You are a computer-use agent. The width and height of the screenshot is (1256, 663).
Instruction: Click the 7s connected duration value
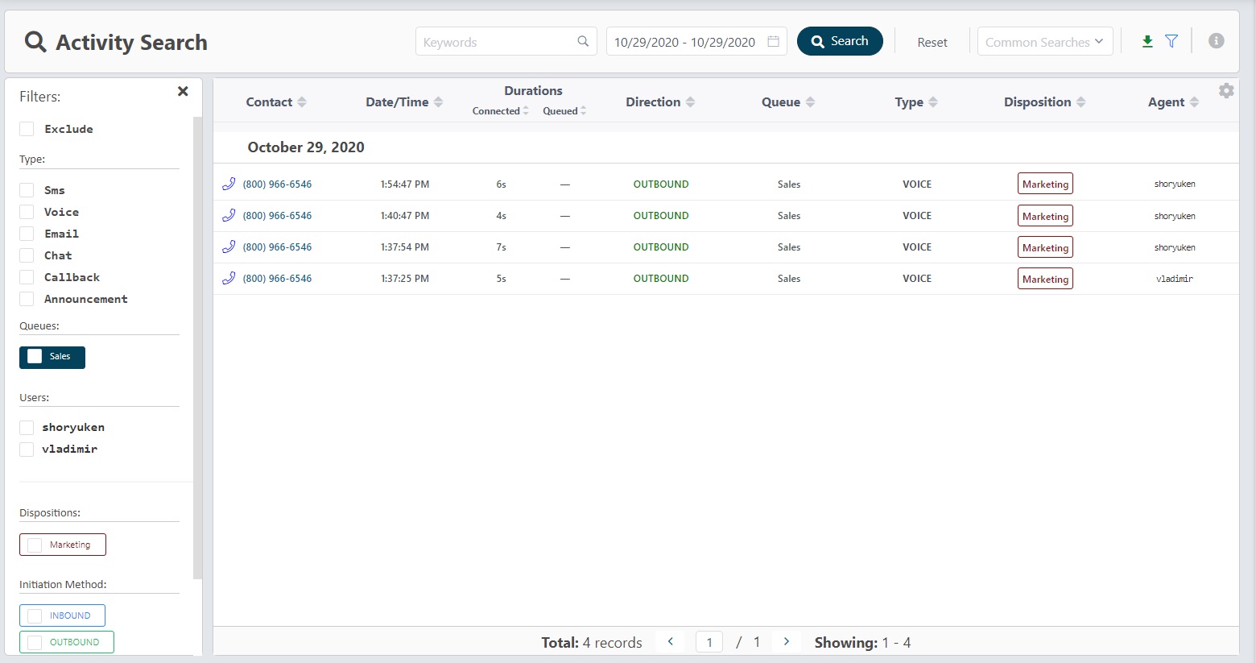pos(501,247)
